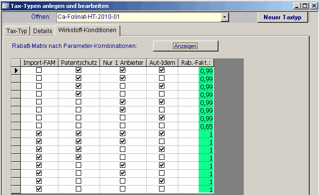Check Patentschutz in the fifth row
The height and width of the screenshot is (195, 319).
tap(79, 102)
